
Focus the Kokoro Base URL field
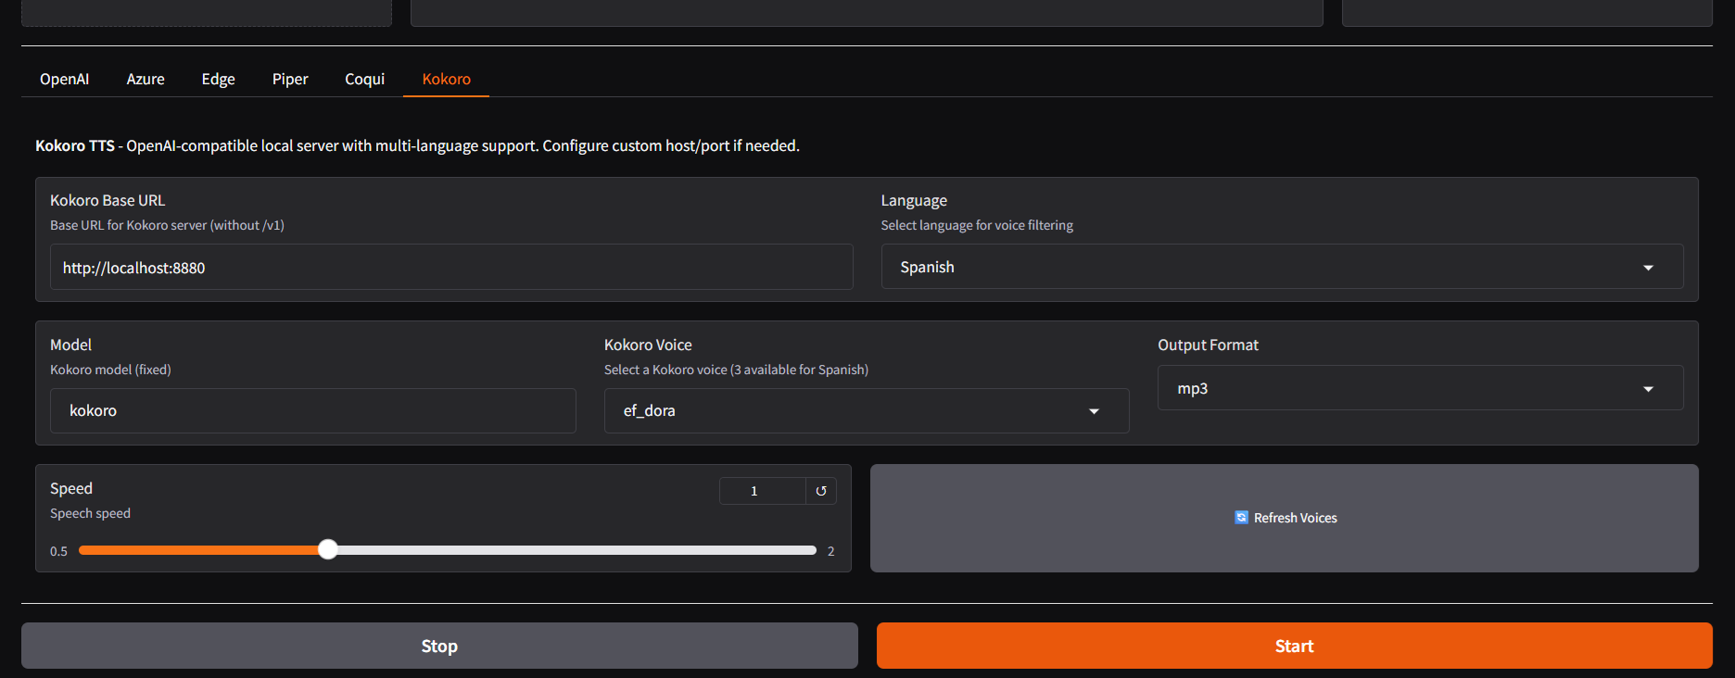pyautogui.click(x=451, y=268)
